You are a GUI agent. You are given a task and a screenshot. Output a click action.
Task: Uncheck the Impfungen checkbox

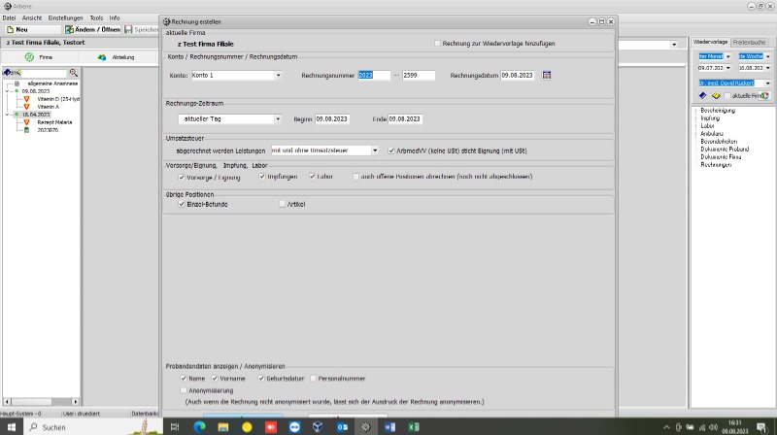tap(262, 177)
